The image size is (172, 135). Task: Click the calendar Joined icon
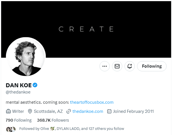109,111
